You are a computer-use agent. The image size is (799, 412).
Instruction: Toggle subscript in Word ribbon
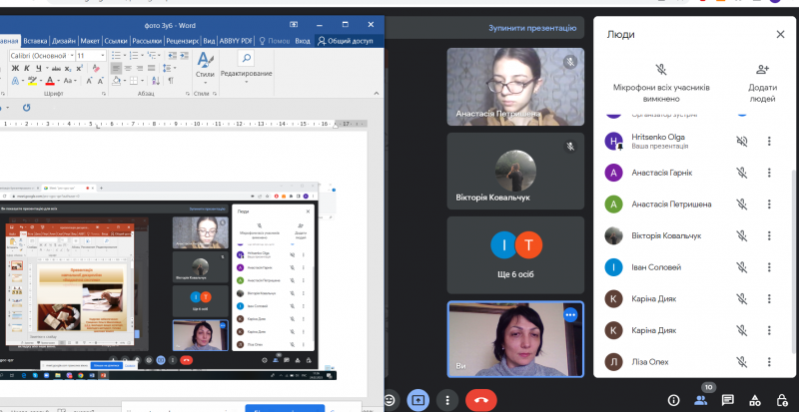pos(68,68)
